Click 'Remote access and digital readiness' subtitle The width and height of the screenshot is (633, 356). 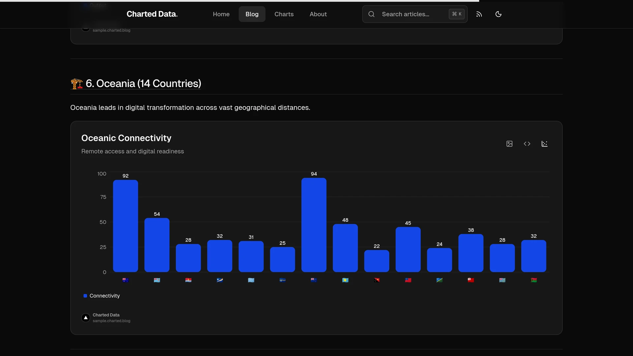coord(133,151)
